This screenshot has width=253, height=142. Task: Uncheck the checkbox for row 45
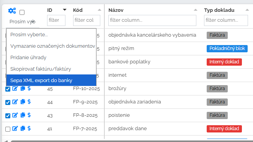pyautogui.click(x=8, y=89)
